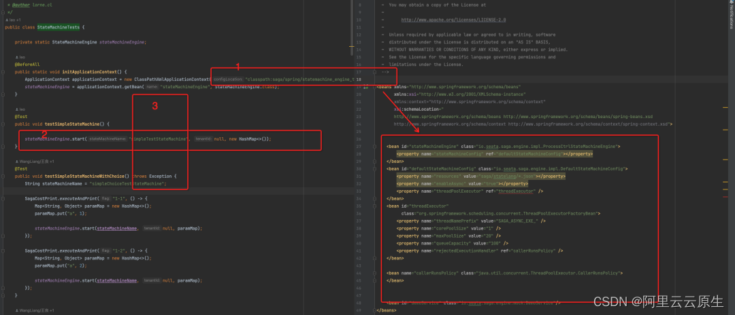
Task: Click the maxPoolSize property line
Action: tap(448, 236)
